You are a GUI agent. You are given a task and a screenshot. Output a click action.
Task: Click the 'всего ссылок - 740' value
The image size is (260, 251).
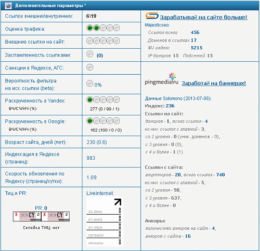coord(204,175)
